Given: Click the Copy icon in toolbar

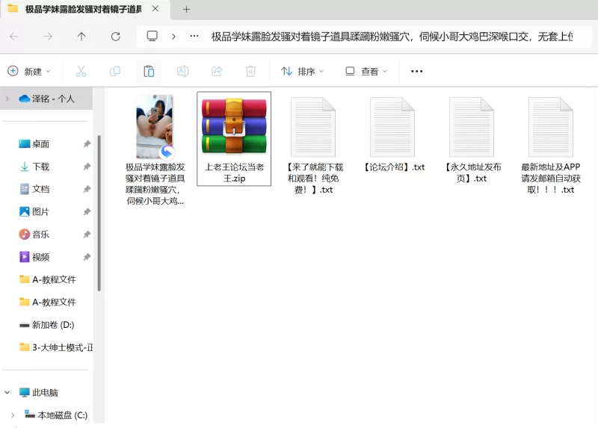Looking at the screenshot, I should coord(115,72).
